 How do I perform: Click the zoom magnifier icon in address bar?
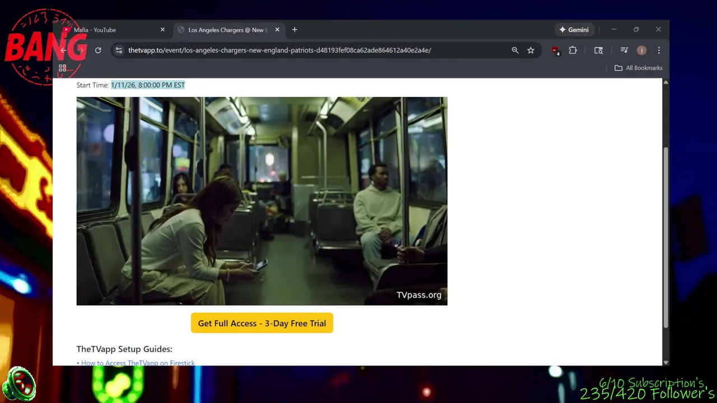pyautogui.click(x=515, y=50)
